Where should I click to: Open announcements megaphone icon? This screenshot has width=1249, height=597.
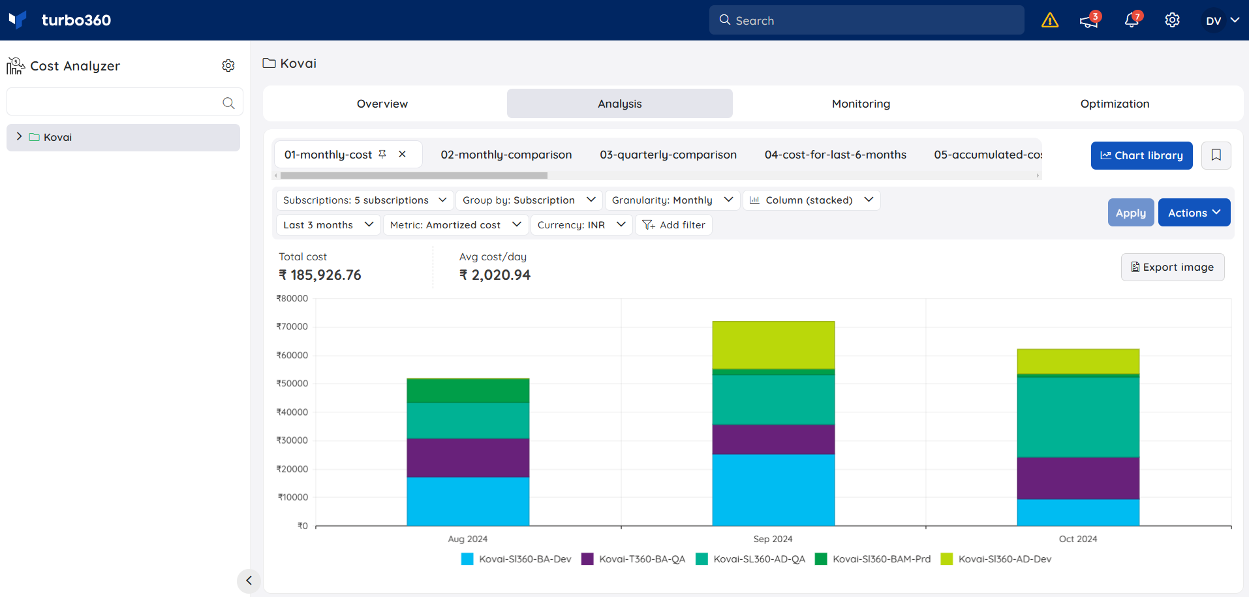1089,20
